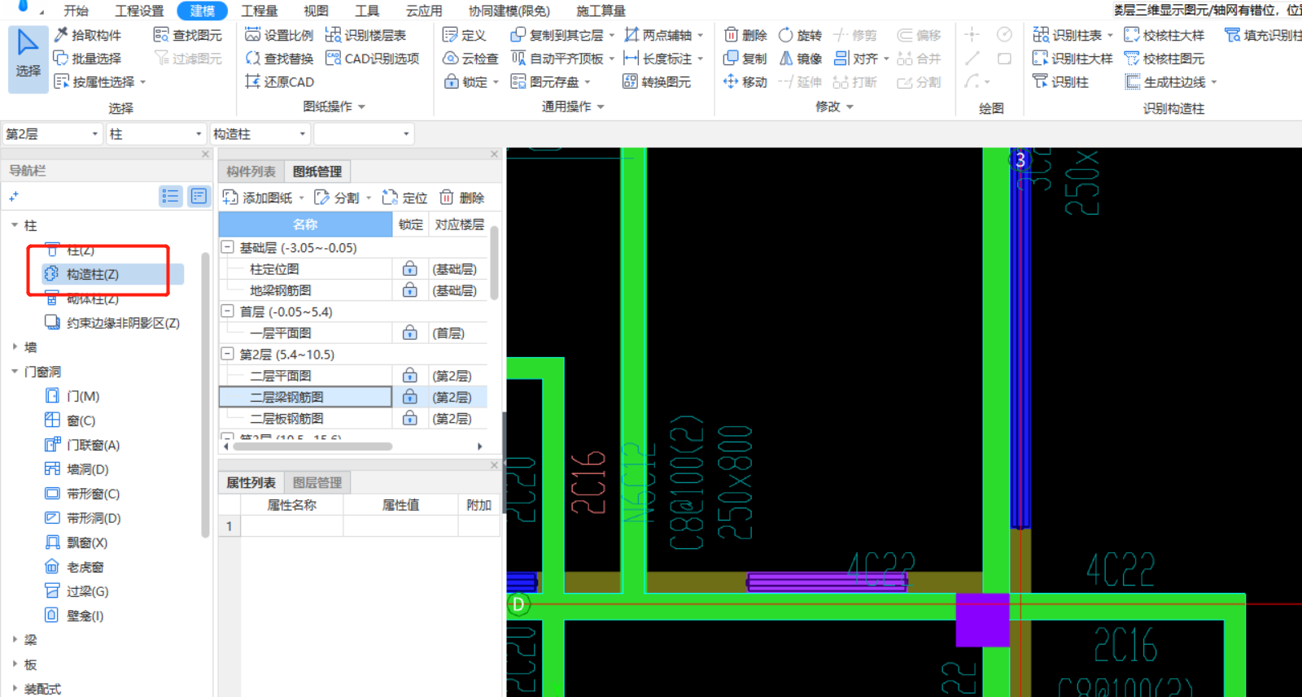This screenshot has height=697, width=1302.
Task: Click the 对应楼层 column header
Action: [x=459, y=224]
